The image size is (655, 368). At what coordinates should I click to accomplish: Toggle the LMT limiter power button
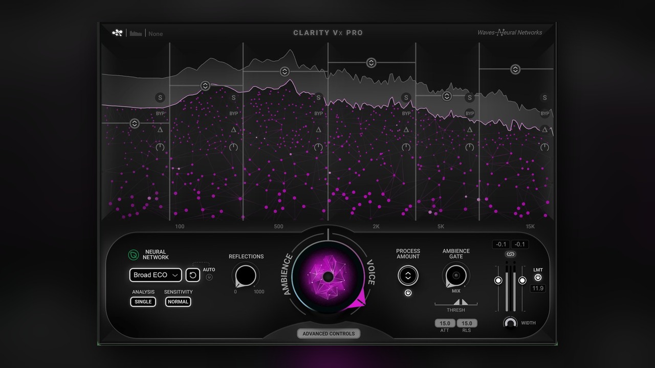(x=538, y=278)
